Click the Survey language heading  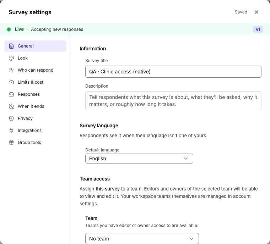click(99, 126)
